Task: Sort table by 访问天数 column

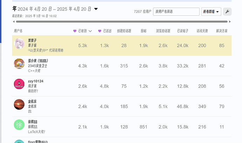Action: [x=202, y=31]
